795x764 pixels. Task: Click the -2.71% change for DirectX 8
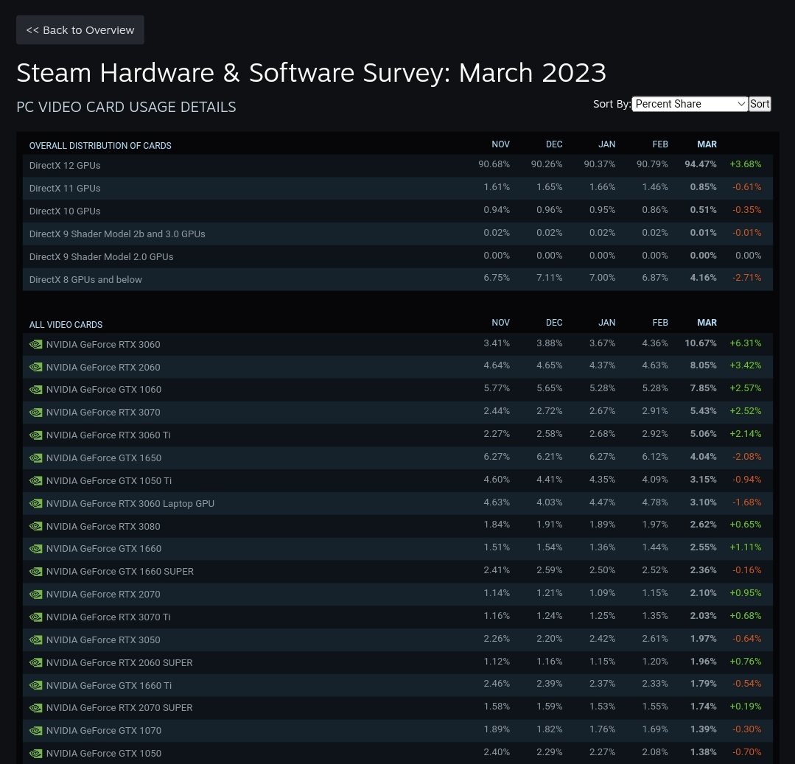(x=747, y=278)
